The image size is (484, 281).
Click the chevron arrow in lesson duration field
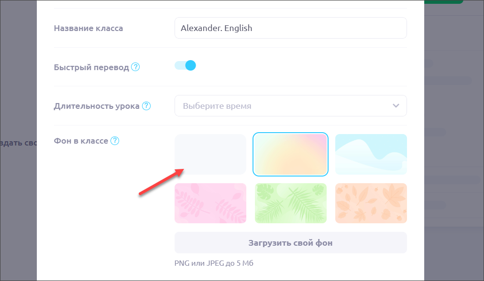pyautogui.click(x=396, y=106)
